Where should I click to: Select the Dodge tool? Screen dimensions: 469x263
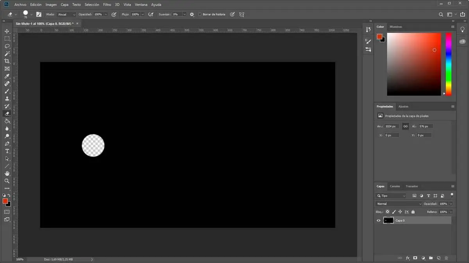coord(7,136)
